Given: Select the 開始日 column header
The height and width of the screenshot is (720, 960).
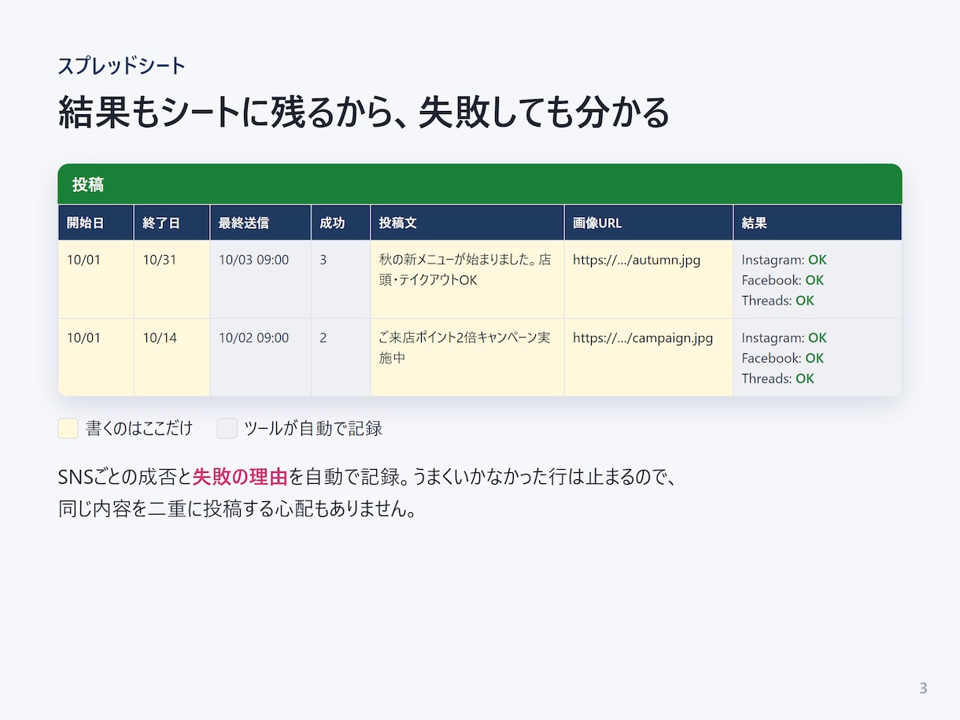Looking at the screenshot, I should pyautogui.click(x=96, y=223).
